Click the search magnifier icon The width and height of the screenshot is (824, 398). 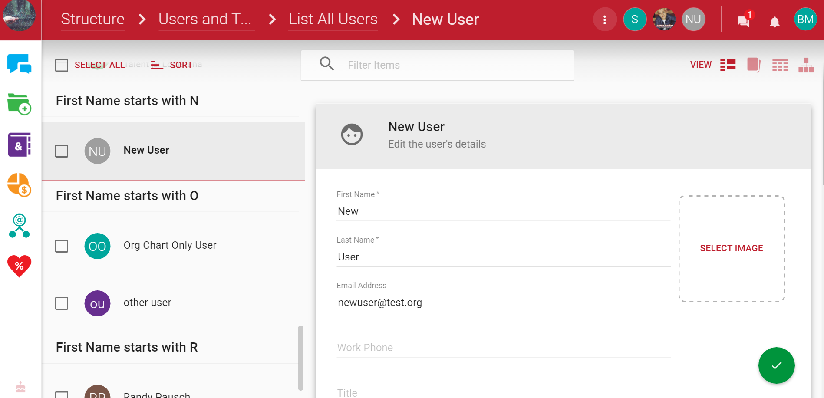pyautogui.click(x=327, y=64)
